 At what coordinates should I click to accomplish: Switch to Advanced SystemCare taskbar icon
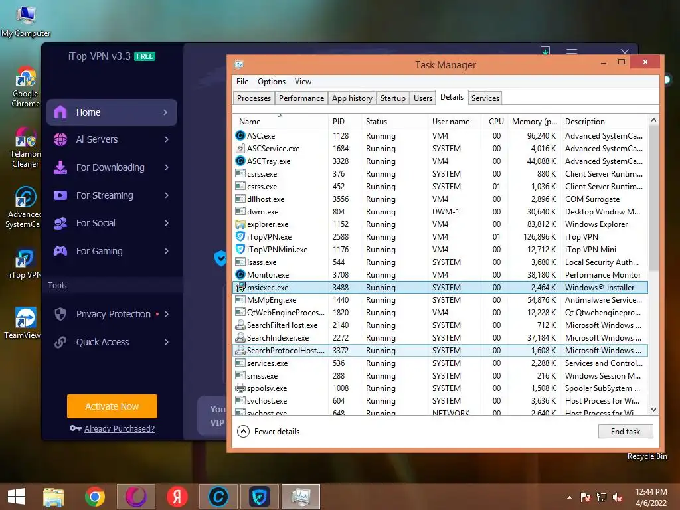click(x=218, y=497)
